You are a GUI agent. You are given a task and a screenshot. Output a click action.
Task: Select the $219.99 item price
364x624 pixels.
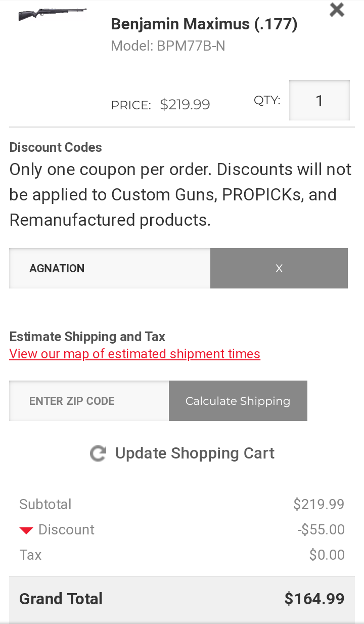pos(185,105)
